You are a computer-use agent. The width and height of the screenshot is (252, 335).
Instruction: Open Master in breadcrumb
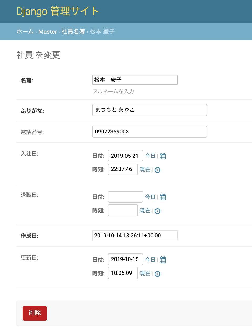tap(48, 32)
